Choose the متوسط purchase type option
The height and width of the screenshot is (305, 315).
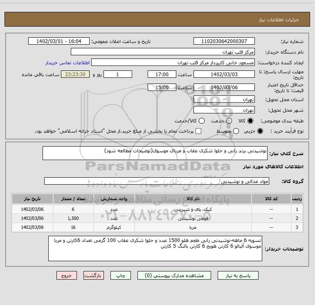tap(236, 131)
